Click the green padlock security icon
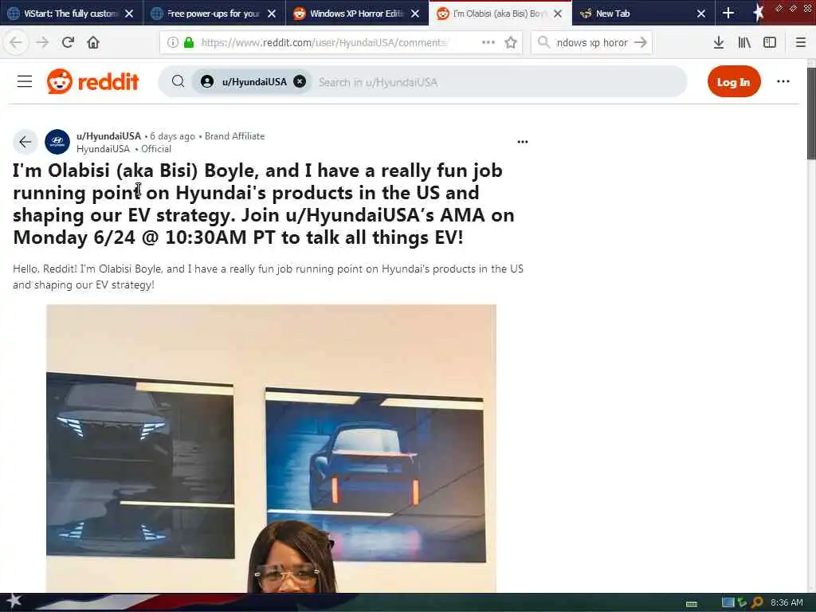 pyautogui.click(x=189, y=43)
